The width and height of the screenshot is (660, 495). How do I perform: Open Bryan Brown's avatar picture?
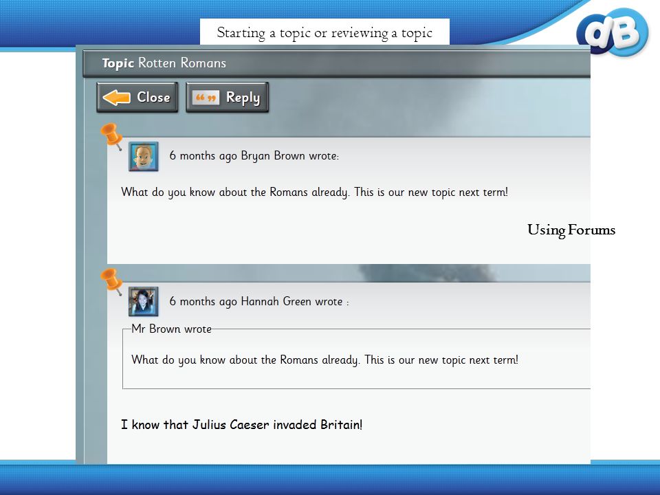(144, 156)
